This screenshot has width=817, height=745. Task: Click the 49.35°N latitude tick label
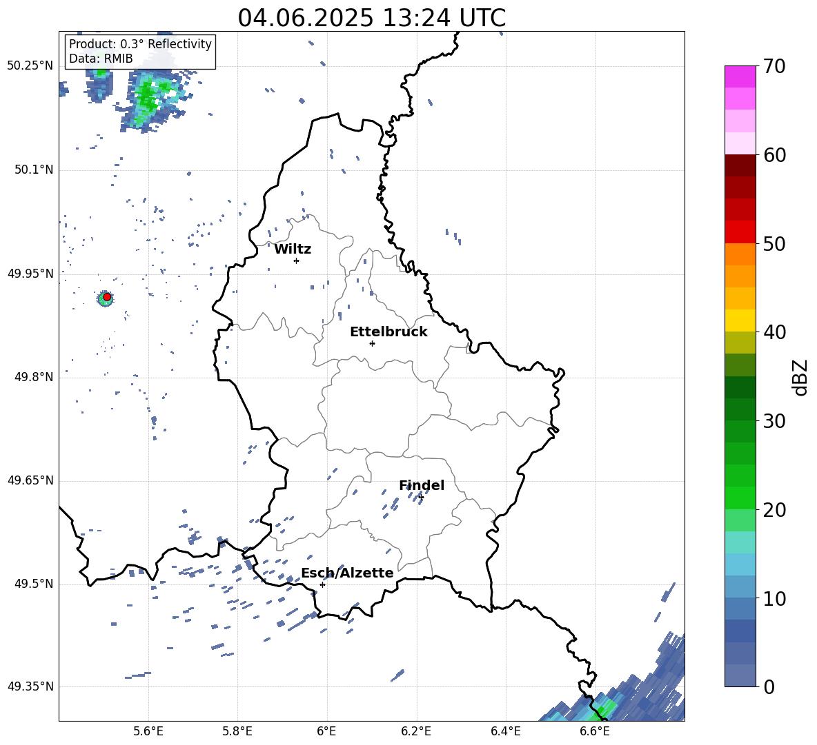(x=30, y=686)
